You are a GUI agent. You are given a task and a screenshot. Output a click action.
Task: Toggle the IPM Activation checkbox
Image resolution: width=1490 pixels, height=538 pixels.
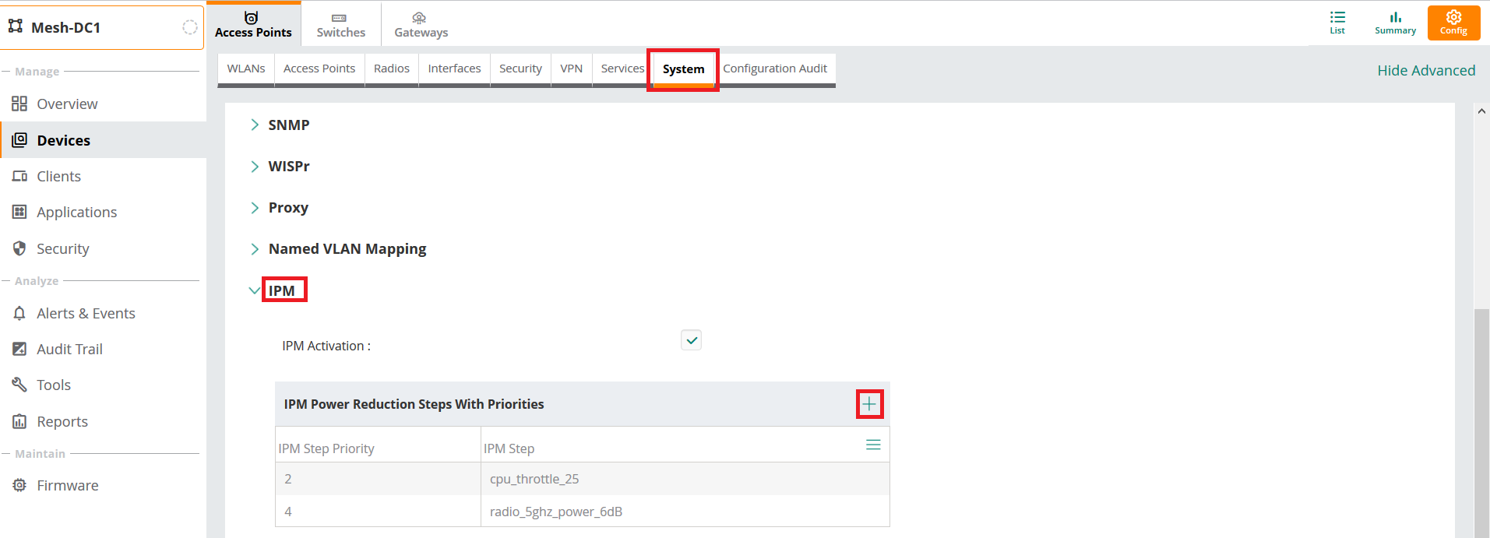coord(691,340)
